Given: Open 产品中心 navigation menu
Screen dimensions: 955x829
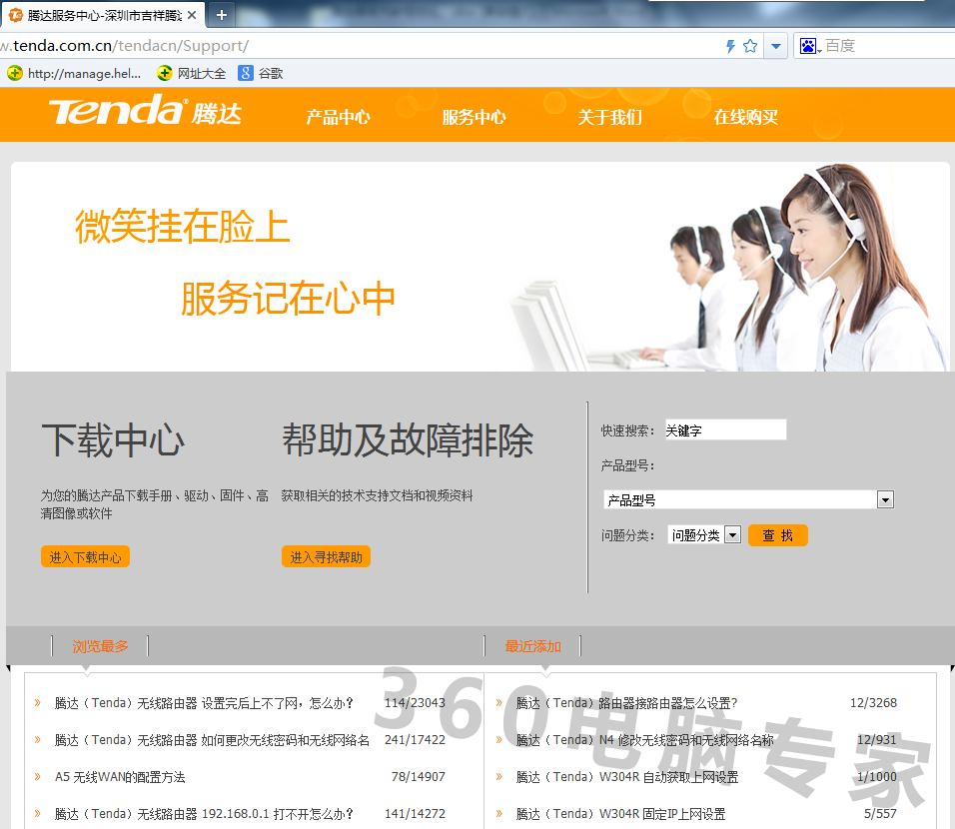Looking at the screenshot, I should click(338, 117).
